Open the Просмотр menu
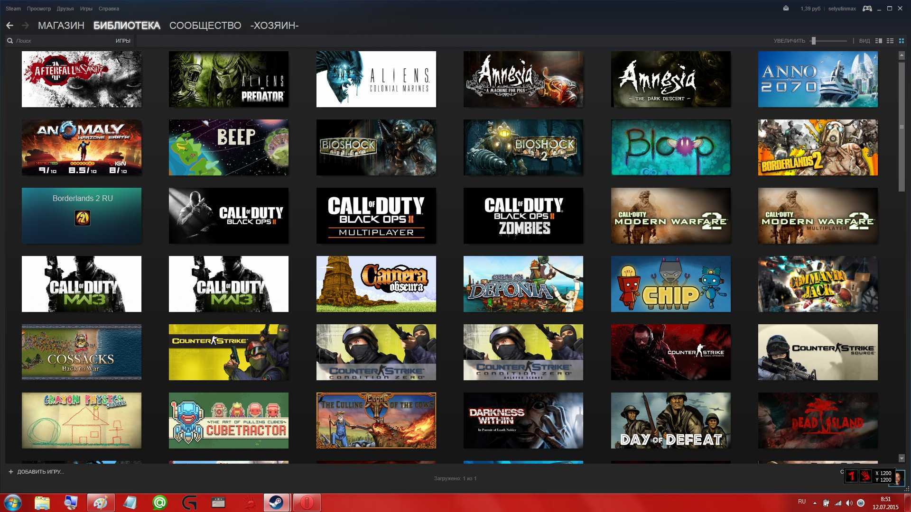Viewport: 911px width, 512px height. pos(39,9)
